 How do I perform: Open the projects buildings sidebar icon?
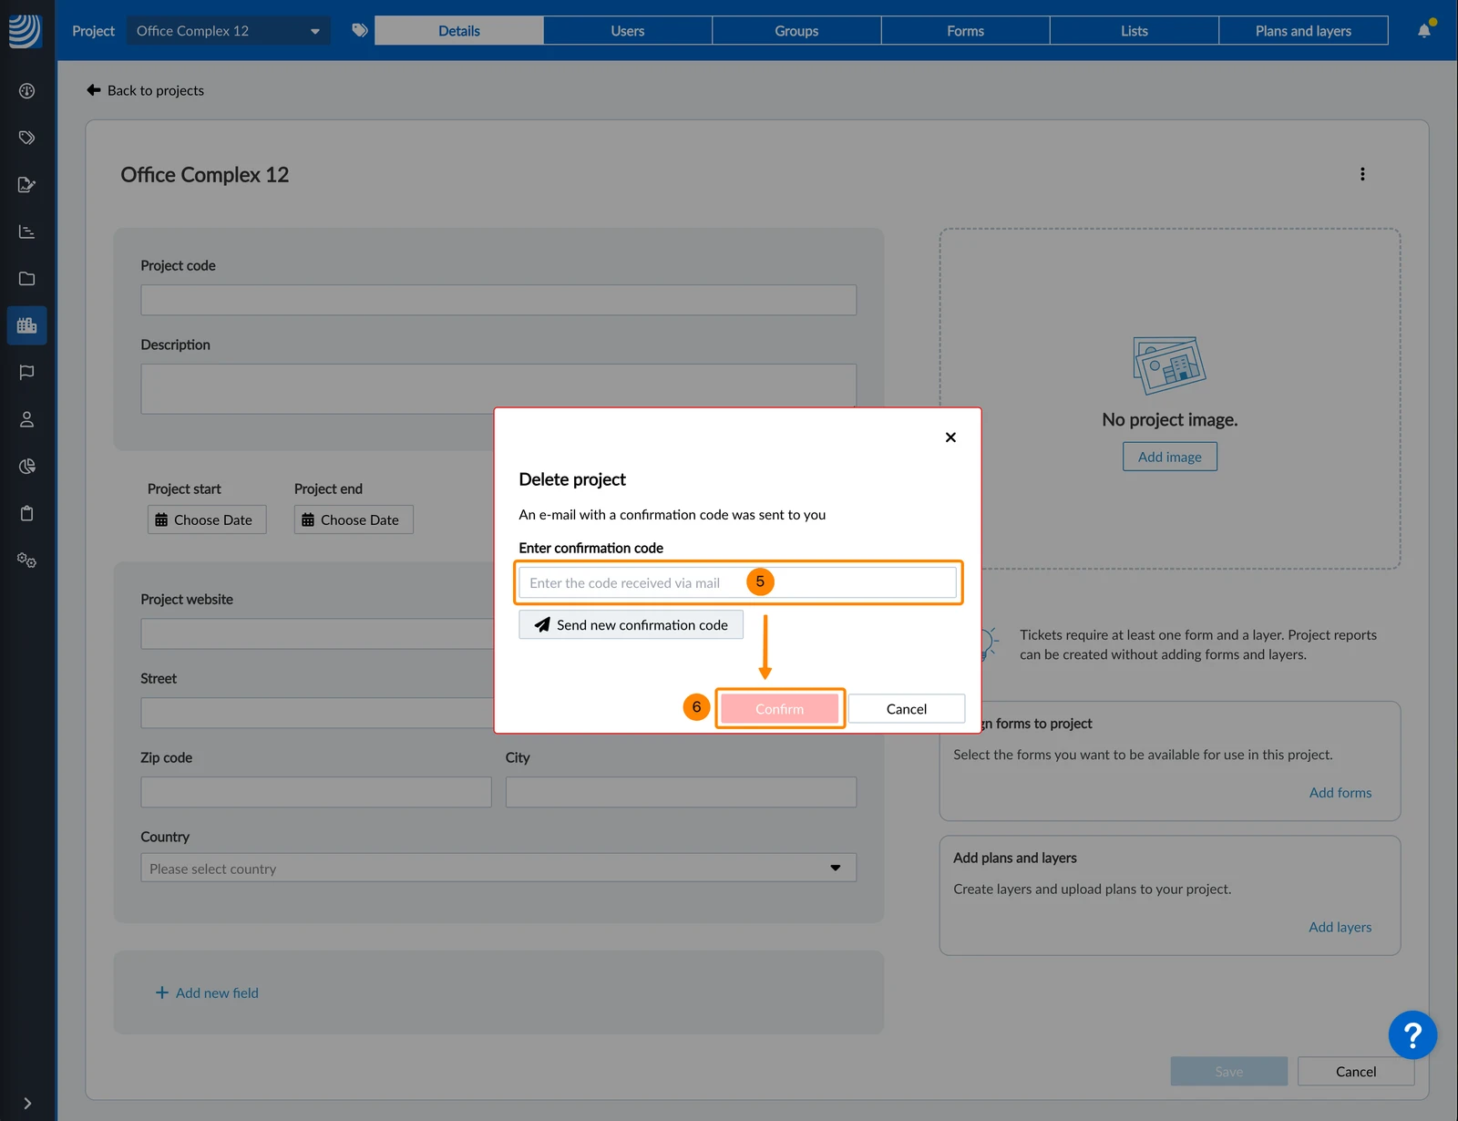pos(26,325)
